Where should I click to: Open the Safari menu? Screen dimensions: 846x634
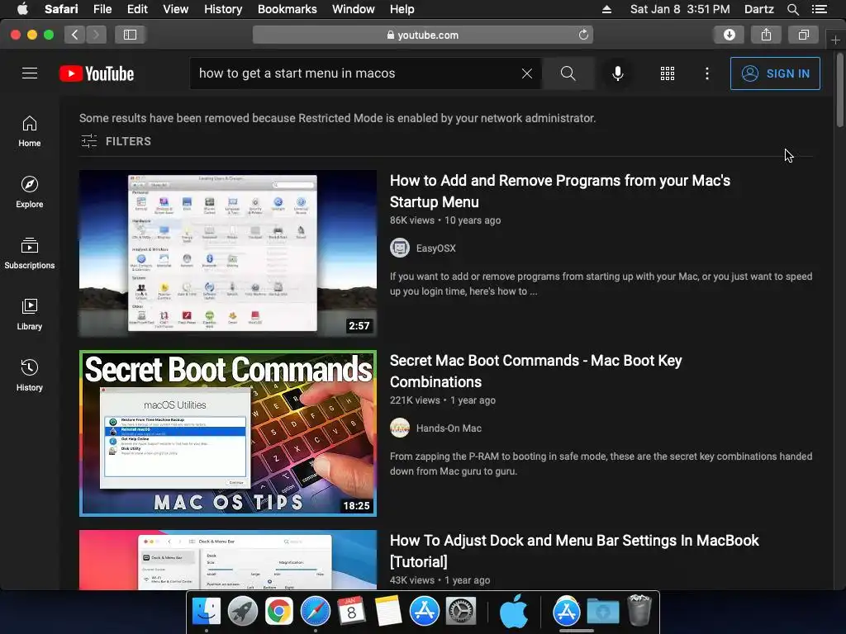61,9
